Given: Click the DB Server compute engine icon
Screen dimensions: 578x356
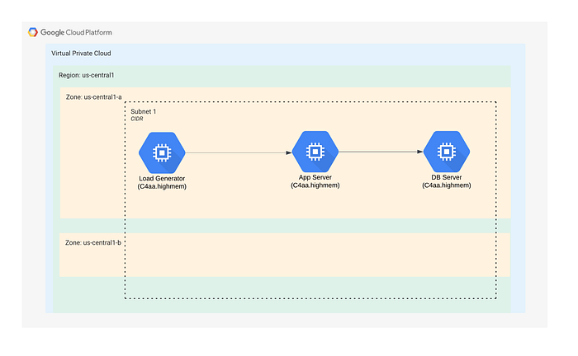Looking at the screenshot, I should [447, 152].
